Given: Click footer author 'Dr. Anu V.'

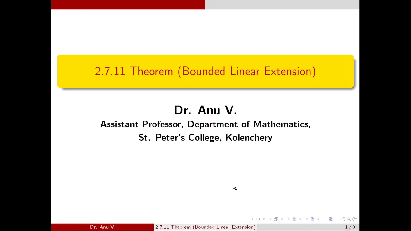Looking at the screenshot, I should [x=103, y=227].
